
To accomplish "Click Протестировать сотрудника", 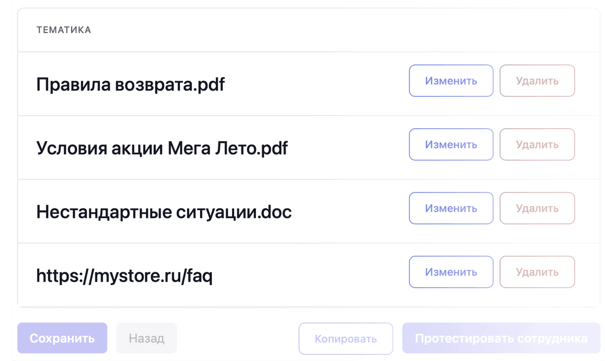I will click(500, 338).
